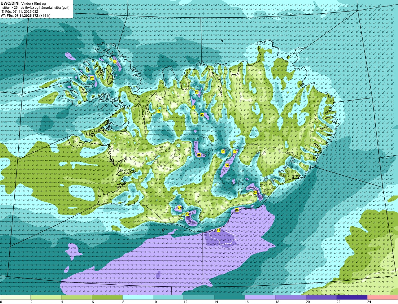Click the yellow max-gust label 28
The image size is (398, 304).
[x=197, y=92]
